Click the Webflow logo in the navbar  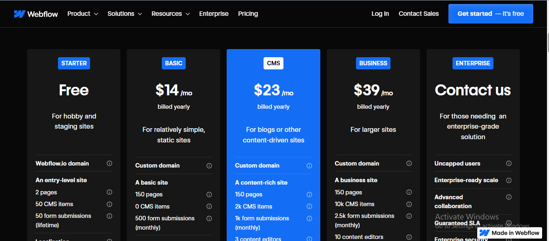36,13
